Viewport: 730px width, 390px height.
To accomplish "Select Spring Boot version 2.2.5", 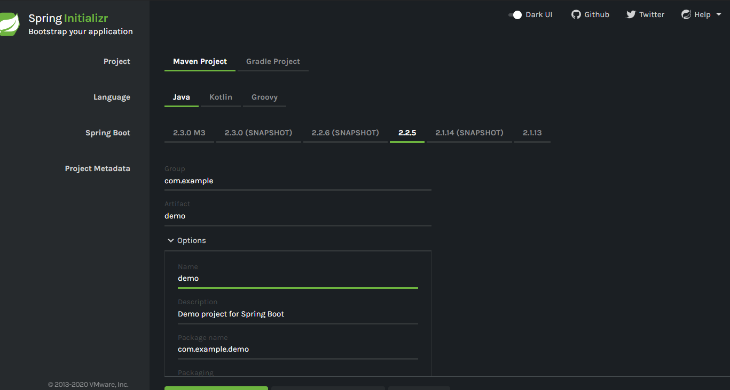I will pyautogui.click(x=407, y=133).
